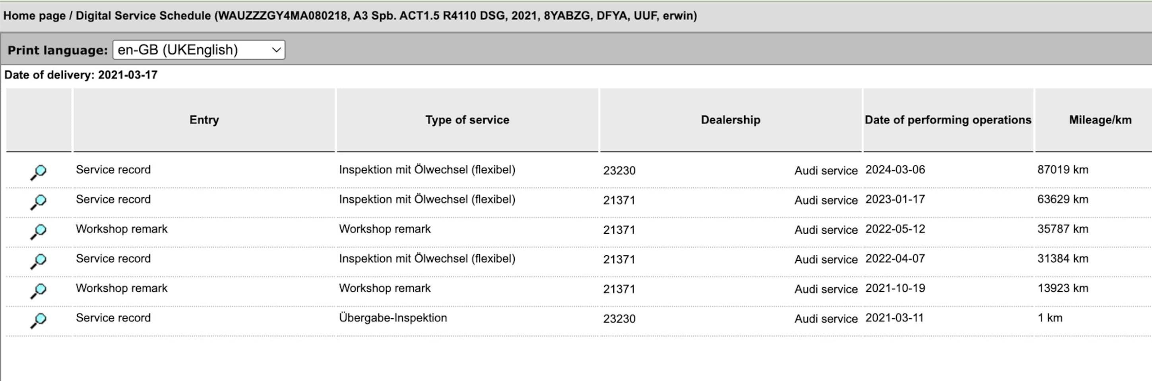Select the 2023-01-17 date cell
This screenshot has height=381, width=1152.
(x=895, y=199)
